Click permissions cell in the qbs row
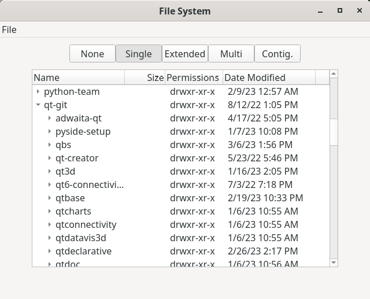This screenshot has width=370, height=299. click(193, 145)
